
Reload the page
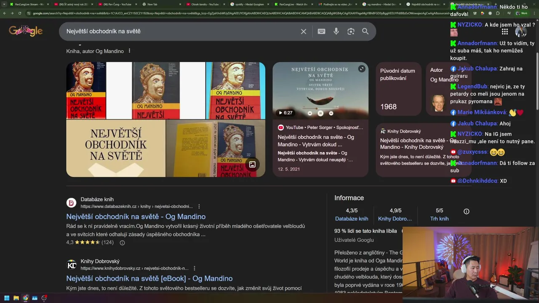[19, 13]
